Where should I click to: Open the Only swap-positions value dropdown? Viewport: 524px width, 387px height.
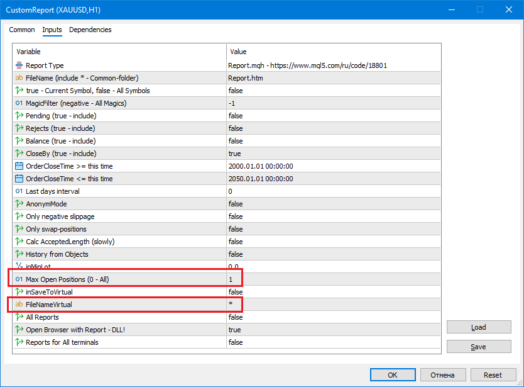coord(333,229)
